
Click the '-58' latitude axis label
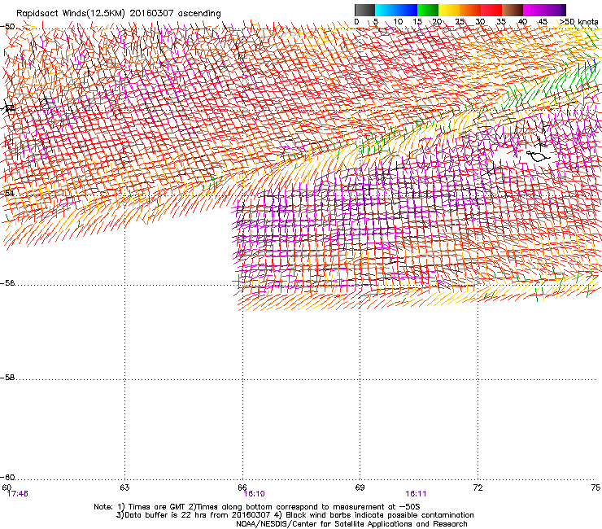tap(7, 378)
